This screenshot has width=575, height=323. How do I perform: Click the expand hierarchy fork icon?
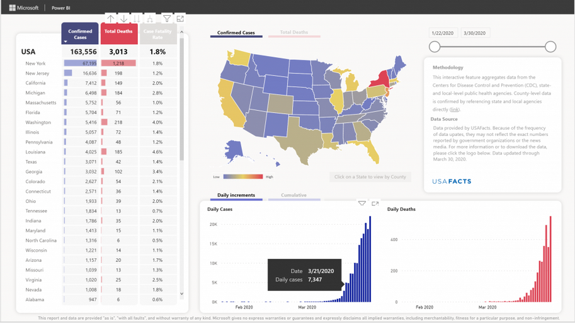[150, 18]
